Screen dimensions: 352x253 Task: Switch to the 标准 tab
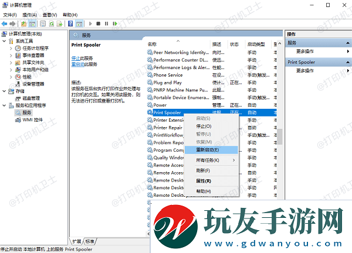pyautogui.click(x=90, y=241)
